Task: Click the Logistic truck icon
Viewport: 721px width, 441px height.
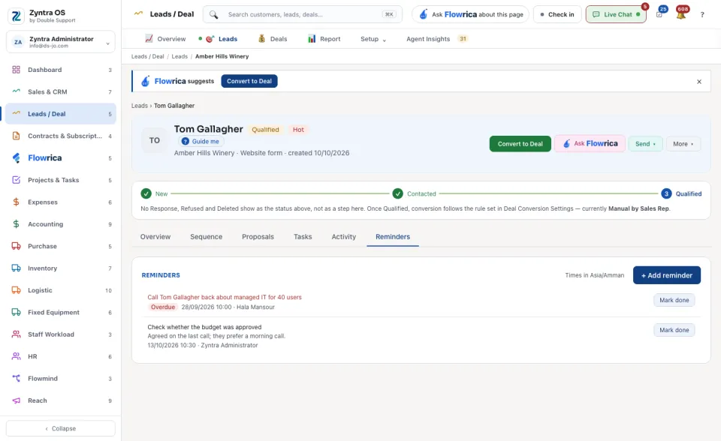Action: click(x=16, y=290)
